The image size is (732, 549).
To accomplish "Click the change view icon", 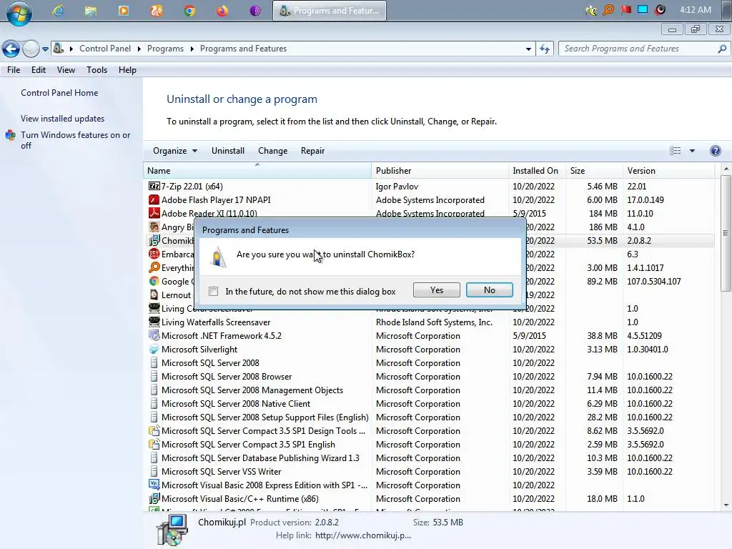I will (x=675, y=151).
